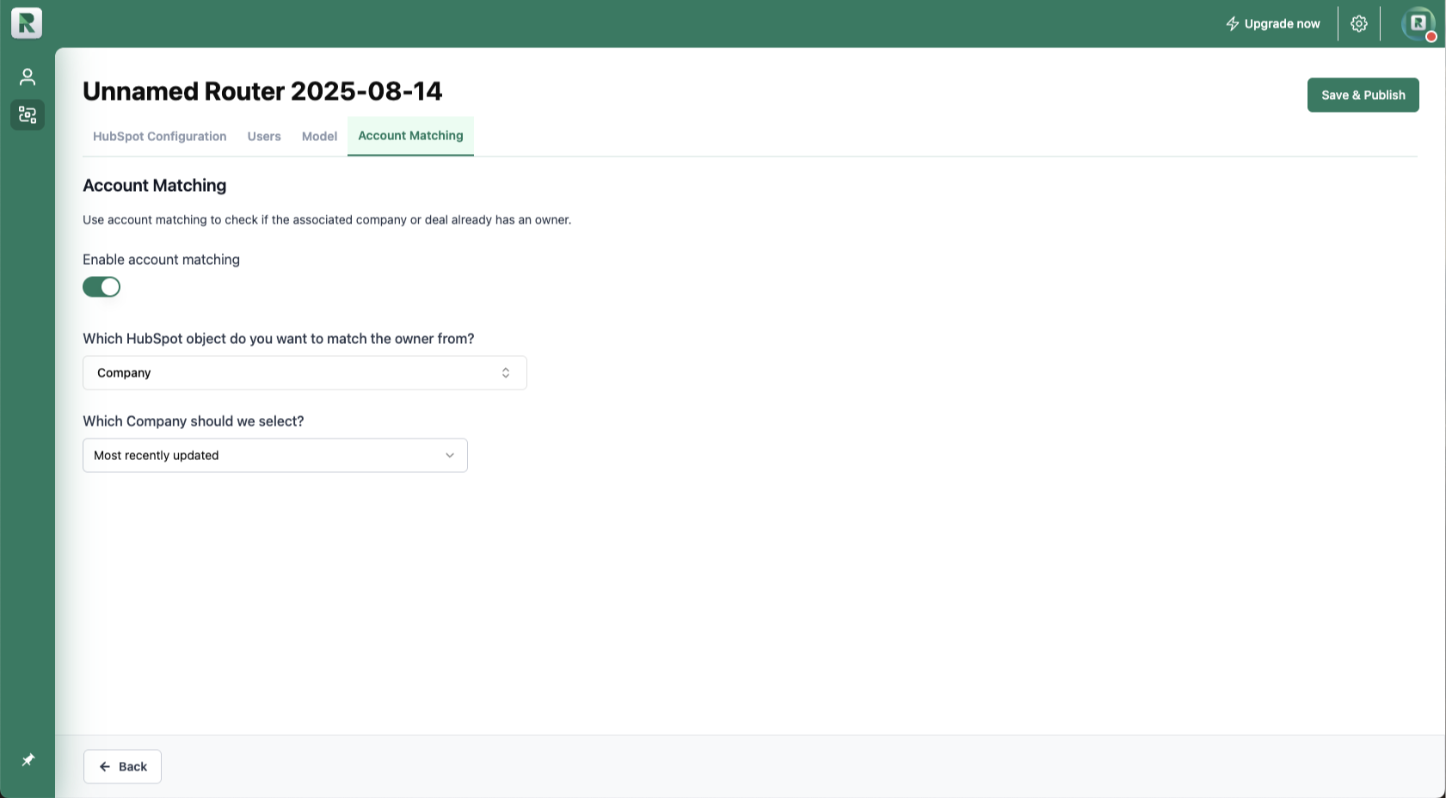
Task: Switch to the HubSpot Configuration tab
Action: coord(160,137)
